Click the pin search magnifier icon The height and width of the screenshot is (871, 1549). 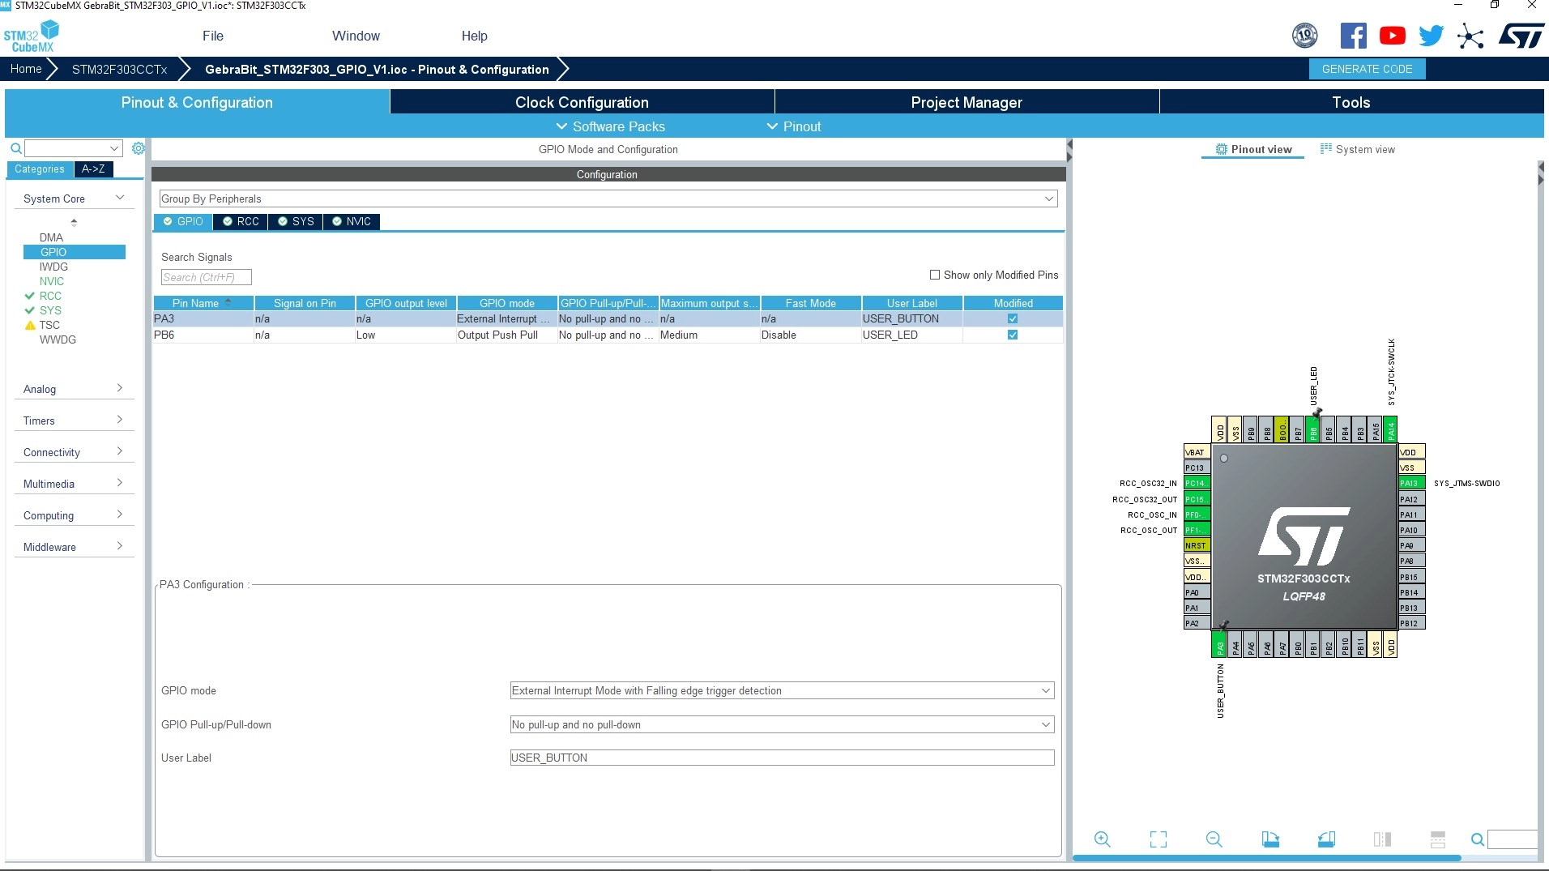[1478, 839]
